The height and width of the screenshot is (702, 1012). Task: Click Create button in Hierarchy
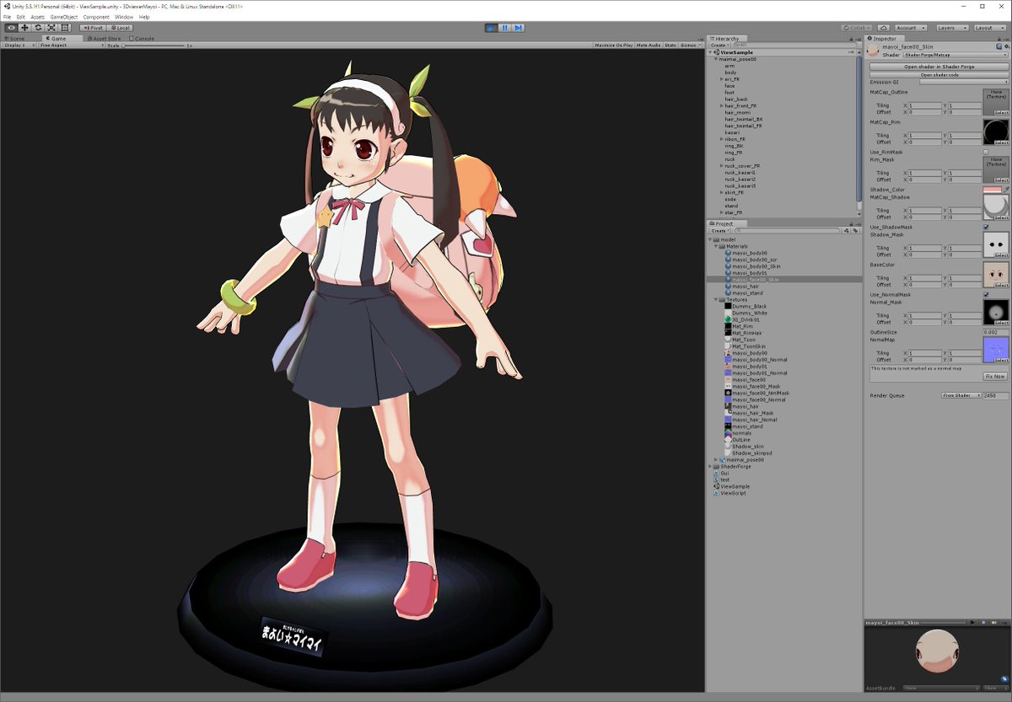[719, 45]
